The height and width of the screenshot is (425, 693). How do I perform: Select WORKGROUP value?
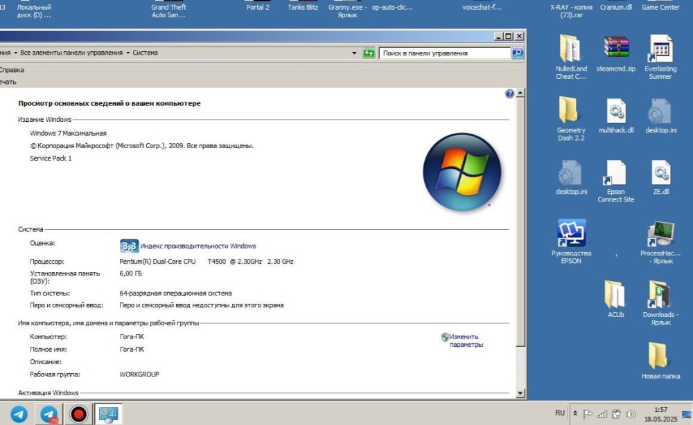coord(139,374)
